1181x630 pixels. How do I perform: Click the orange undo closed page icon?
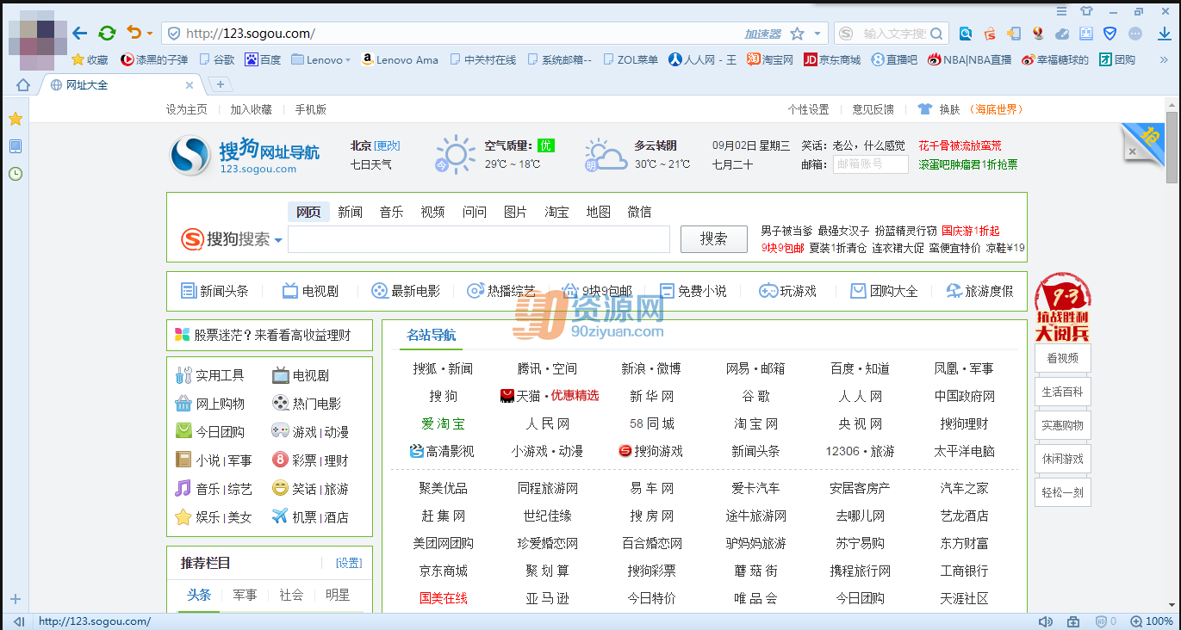(x=134, y=33)
